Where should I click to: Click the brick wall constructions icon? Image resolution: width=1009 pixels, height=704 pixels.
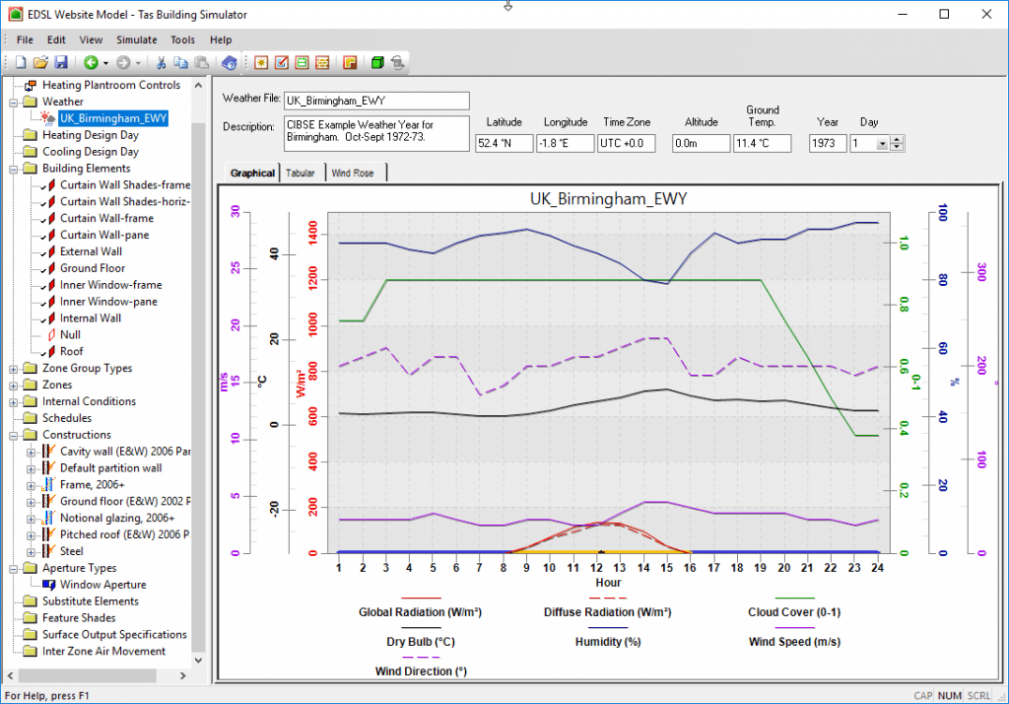pyautogui.click(x=322, y=62)
